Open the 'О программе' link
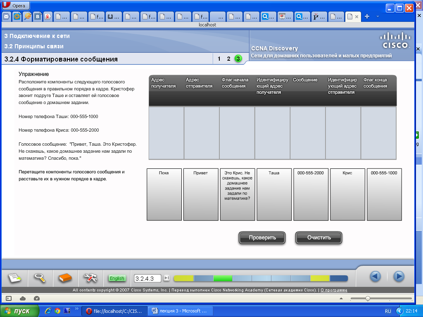The image size is (423, 317). tap(334, 290)
